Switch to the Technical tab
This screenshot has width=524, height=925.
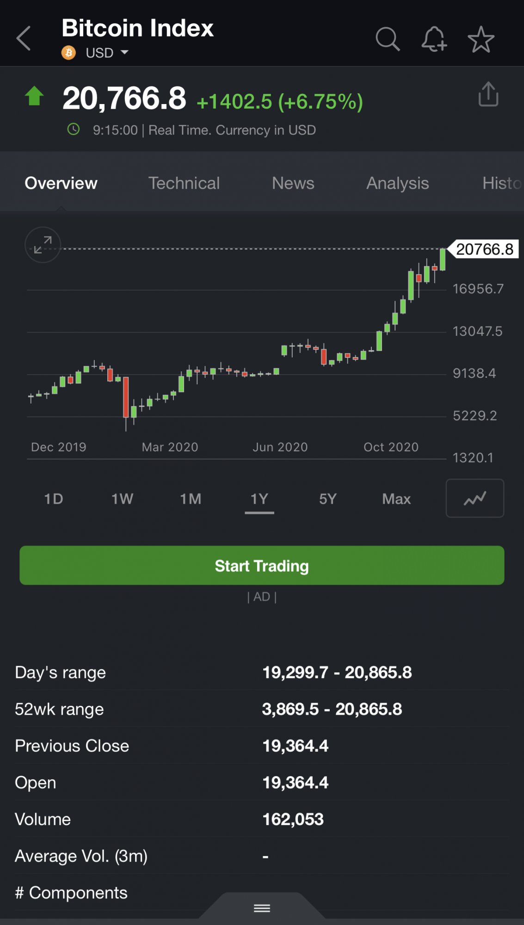coord(184,183)
